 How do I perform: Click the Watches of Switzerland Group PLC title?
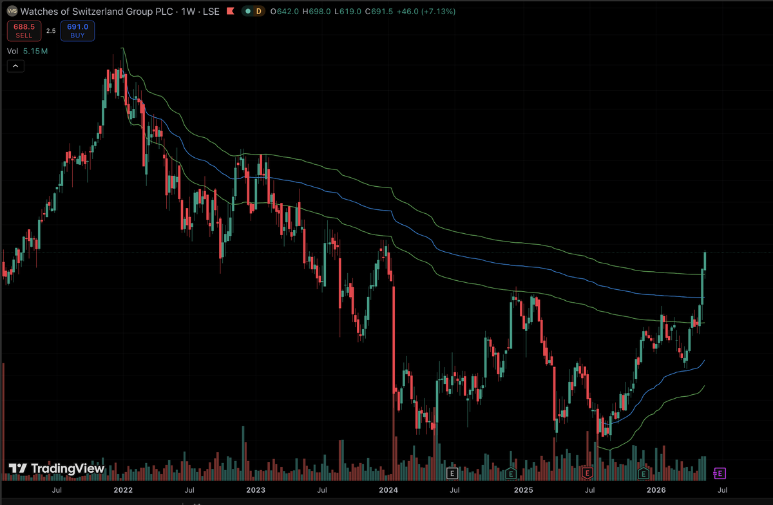point(98,12)
